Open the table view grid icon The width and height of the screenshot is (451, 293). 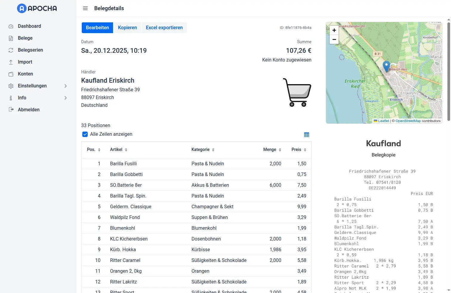tap(307, 135)
